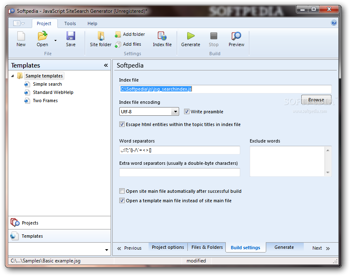Viewport: 350px width, 276px height.
Task: Click the Open folder icon
Action: [43, 36]
